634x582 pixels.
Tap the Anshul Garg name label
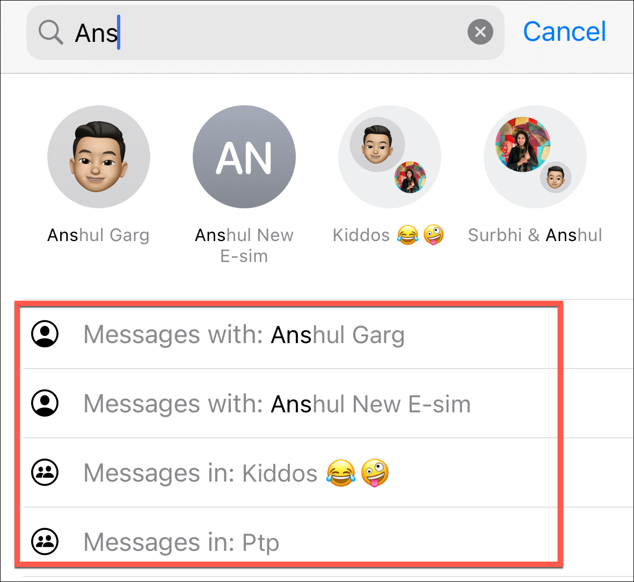[98, 235]
